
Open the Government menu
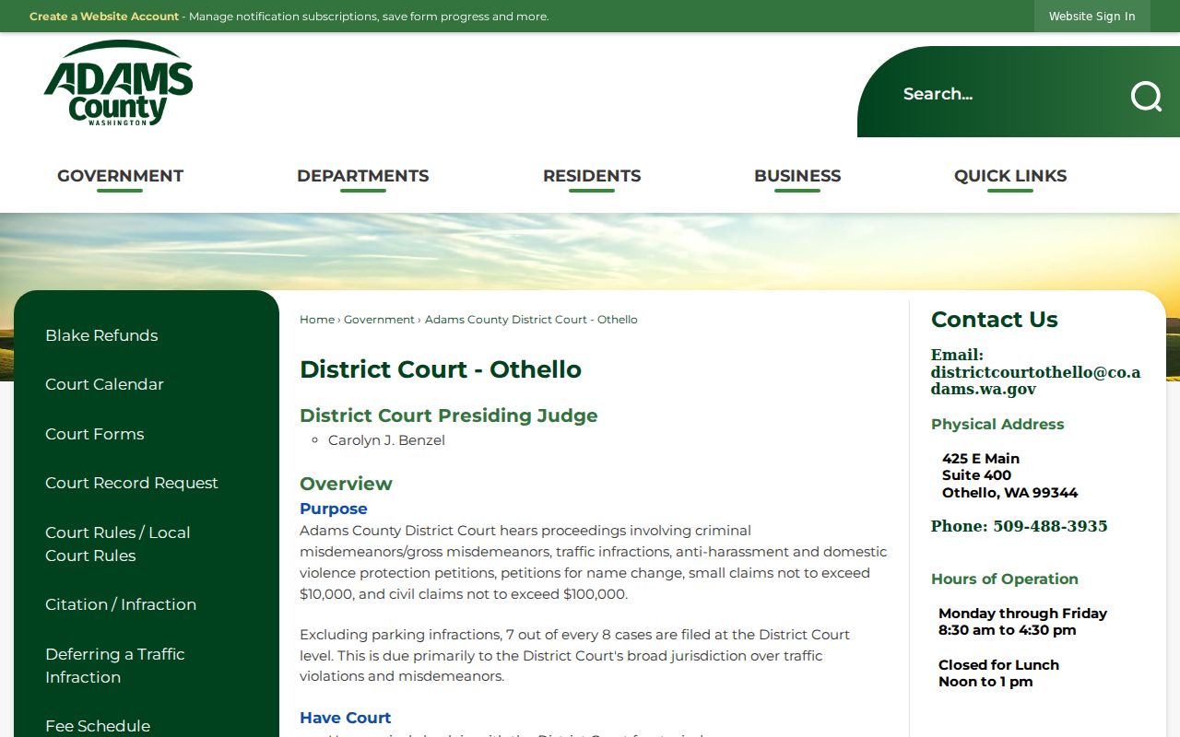[120, 176]
